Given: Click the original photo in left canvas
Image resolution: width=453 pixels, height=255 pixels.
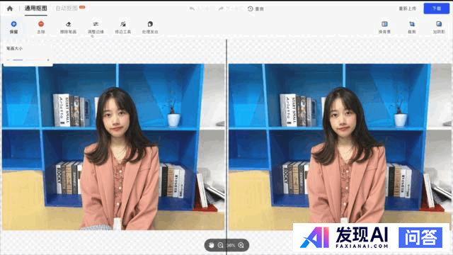Looking at the screenshot, I should tap(113, 147).
